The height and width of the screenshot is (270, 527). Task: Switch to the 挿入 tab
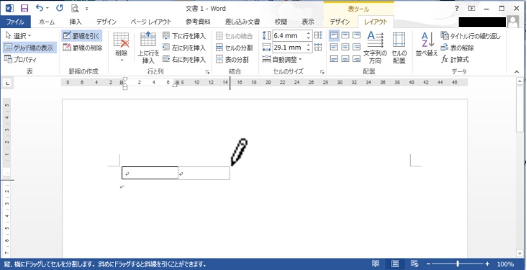75,22
